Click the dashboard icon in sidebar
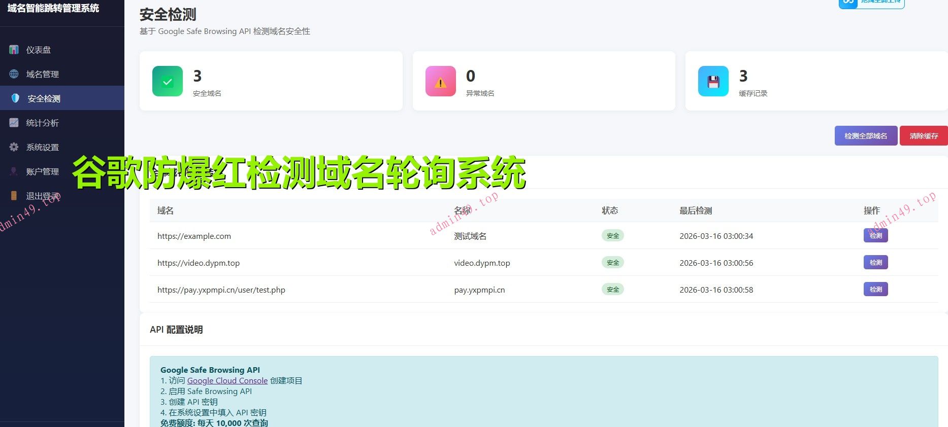 pyautogui.click(x=14, y=50)
